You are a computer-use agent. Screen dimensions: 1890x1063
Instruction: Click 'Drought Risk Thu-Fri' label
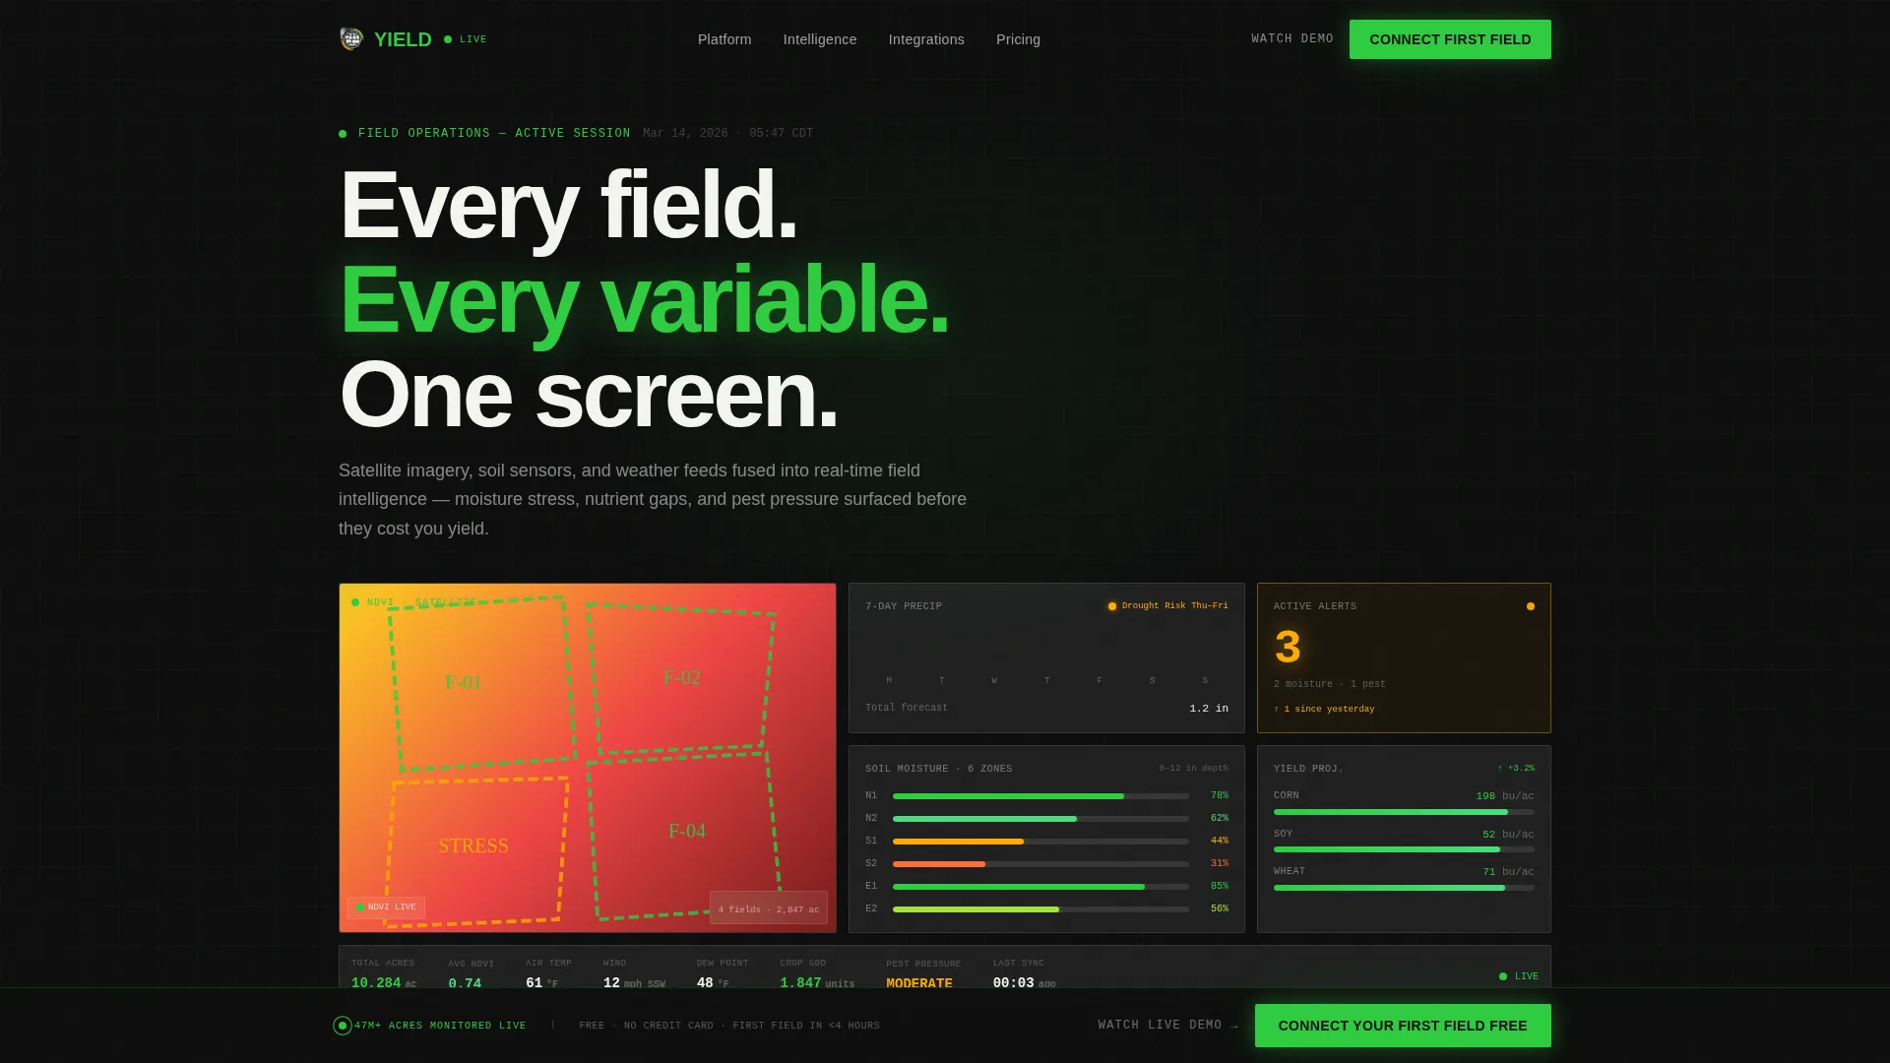[x=1175, y=606]
